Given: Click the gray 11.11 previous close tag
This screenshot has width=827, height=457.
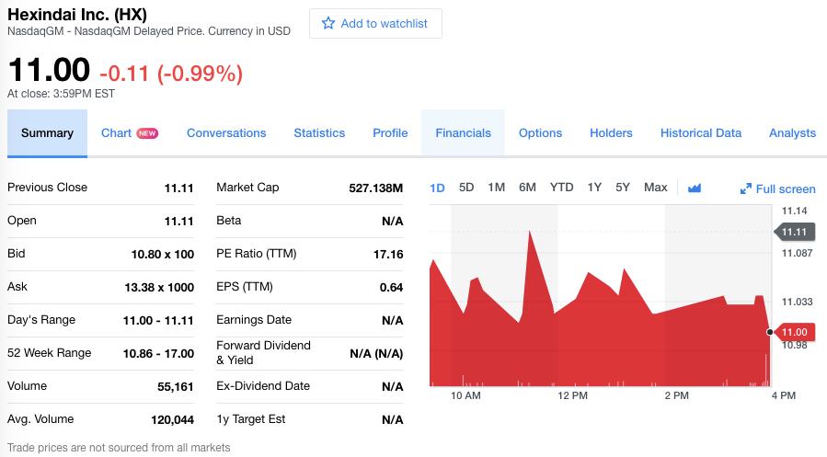Looking at the screenshot, I should point(794,232).
